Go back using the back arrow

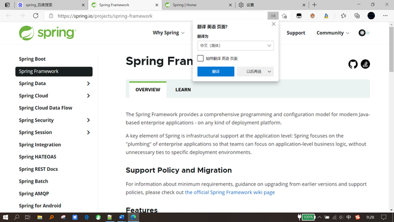coord(9,16)
